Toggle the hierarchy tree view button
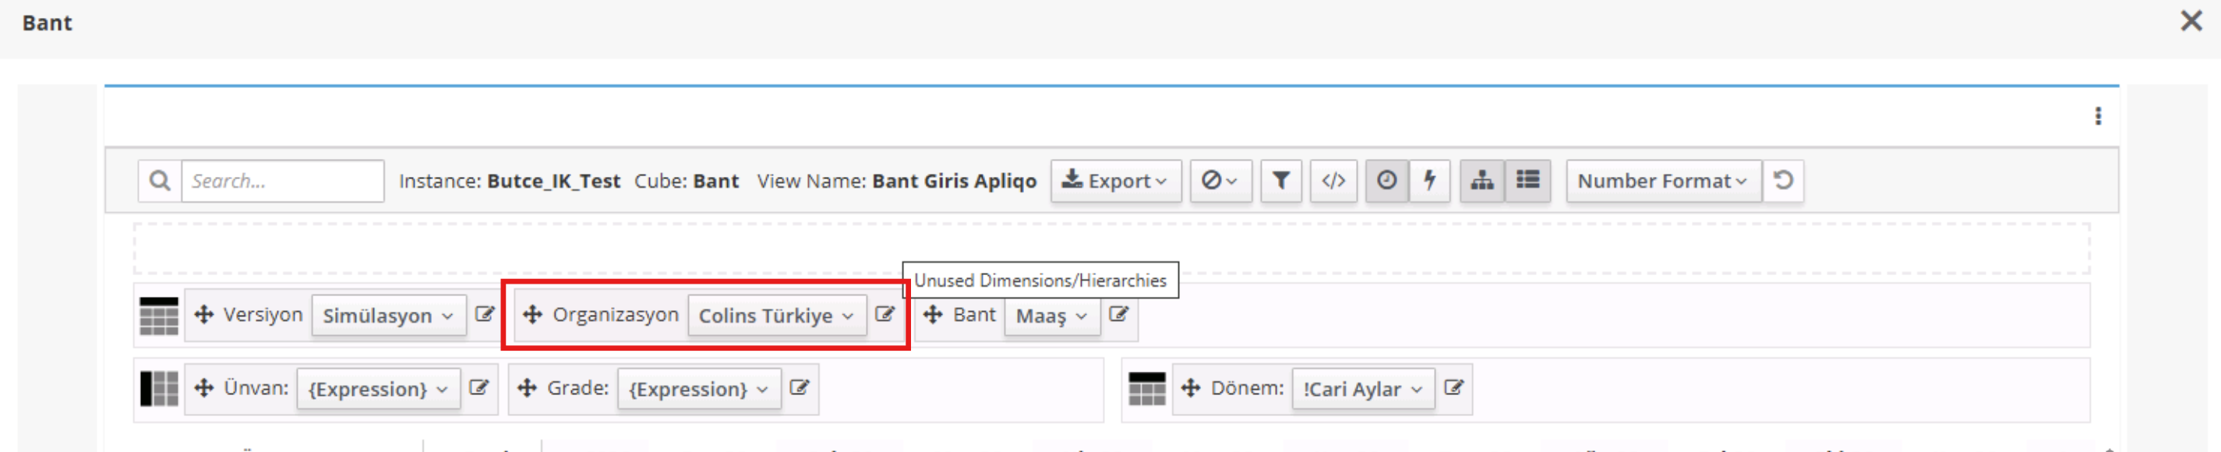 tap(1481, 180)
